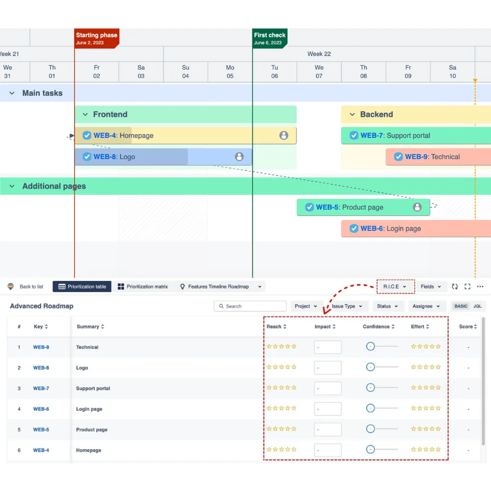Screen dimensions: 491x491
Task: Click the table vertical scrollbar
Action: (x=483, y=381)
